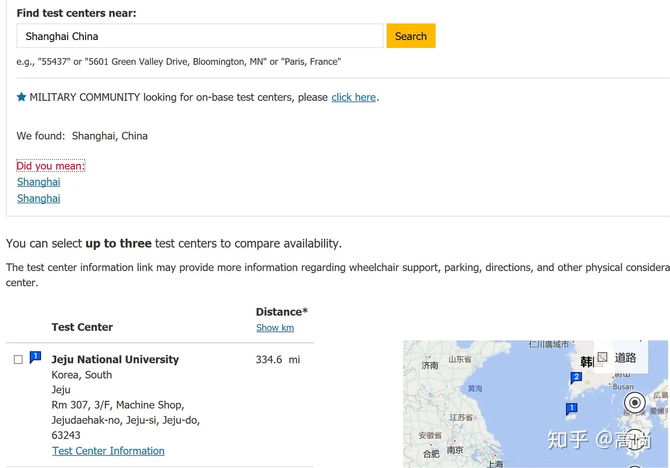Choose the second Shanghai suggestion
This screenshot has width=670, height=468.
click(x=39, y=198)
